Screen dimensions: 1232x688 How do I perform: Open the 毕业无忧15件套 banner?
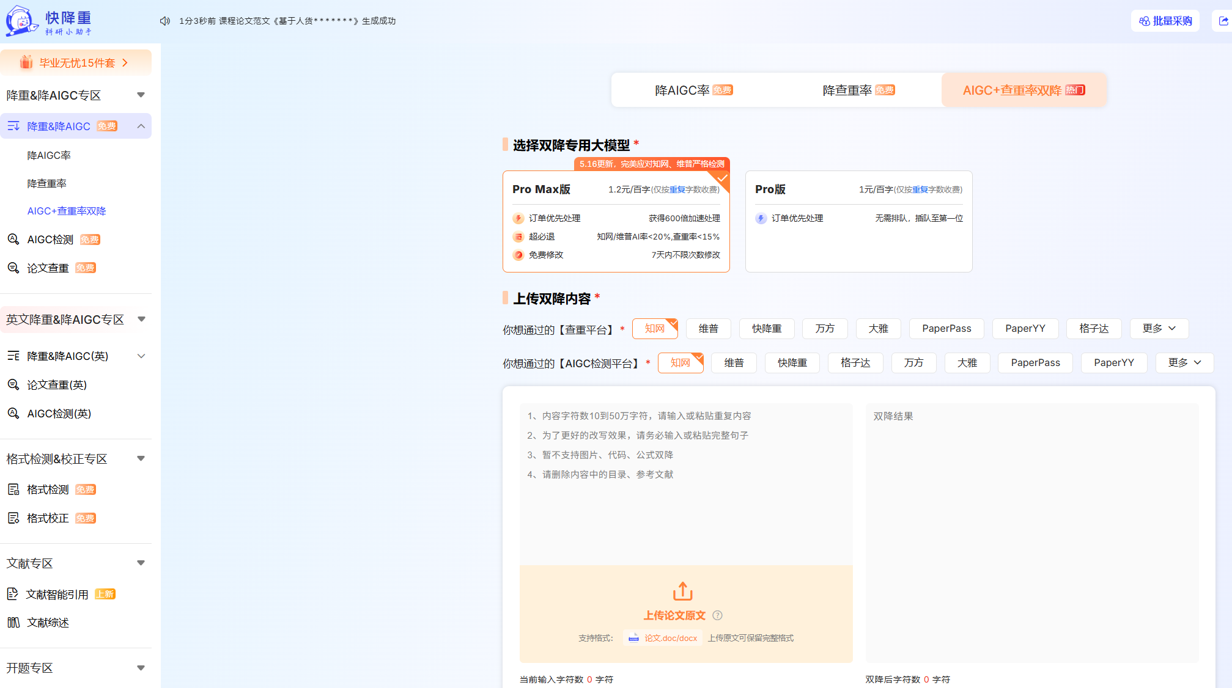click(76, 62)
